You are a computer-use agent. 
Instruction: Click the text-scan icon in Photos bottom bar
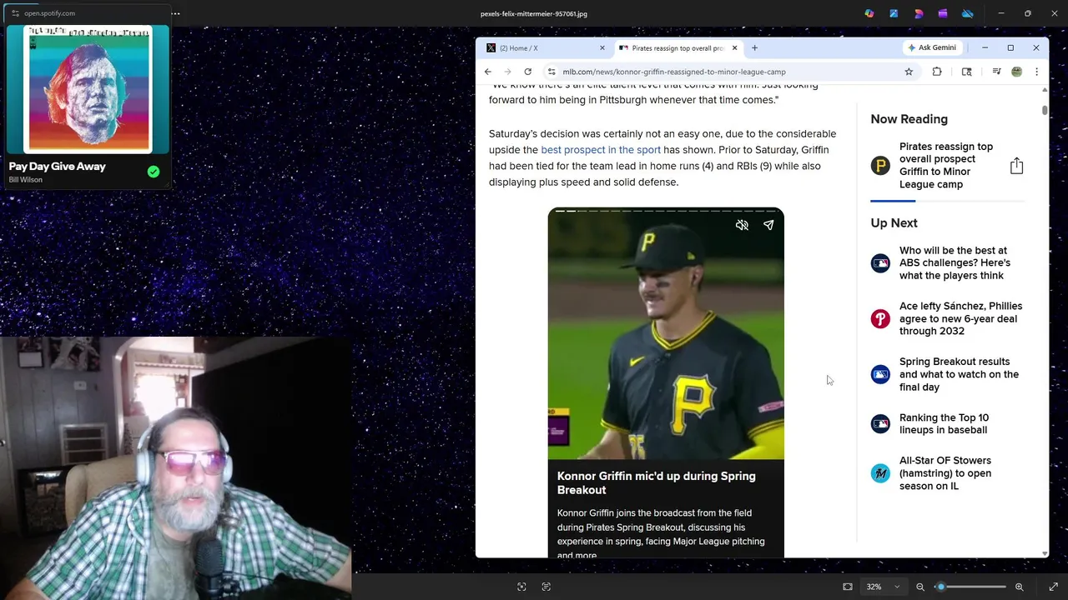[547, 587]
